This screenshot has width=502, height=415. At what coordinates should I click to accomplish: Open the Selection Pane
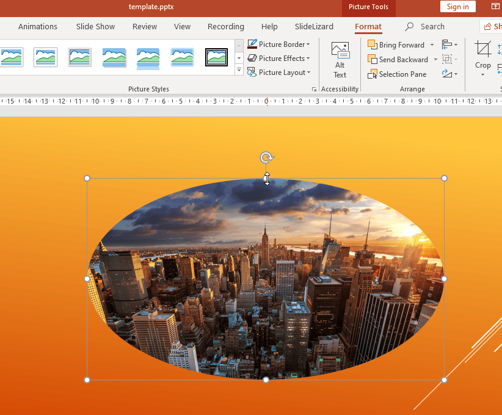[x=397, y=74]
